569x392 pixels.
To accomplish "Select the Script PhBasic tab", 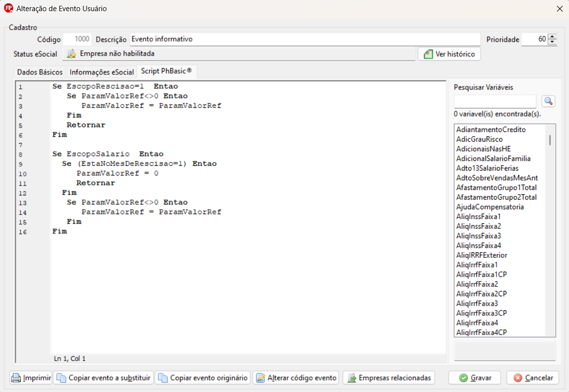I will click(x=166, y=71).
